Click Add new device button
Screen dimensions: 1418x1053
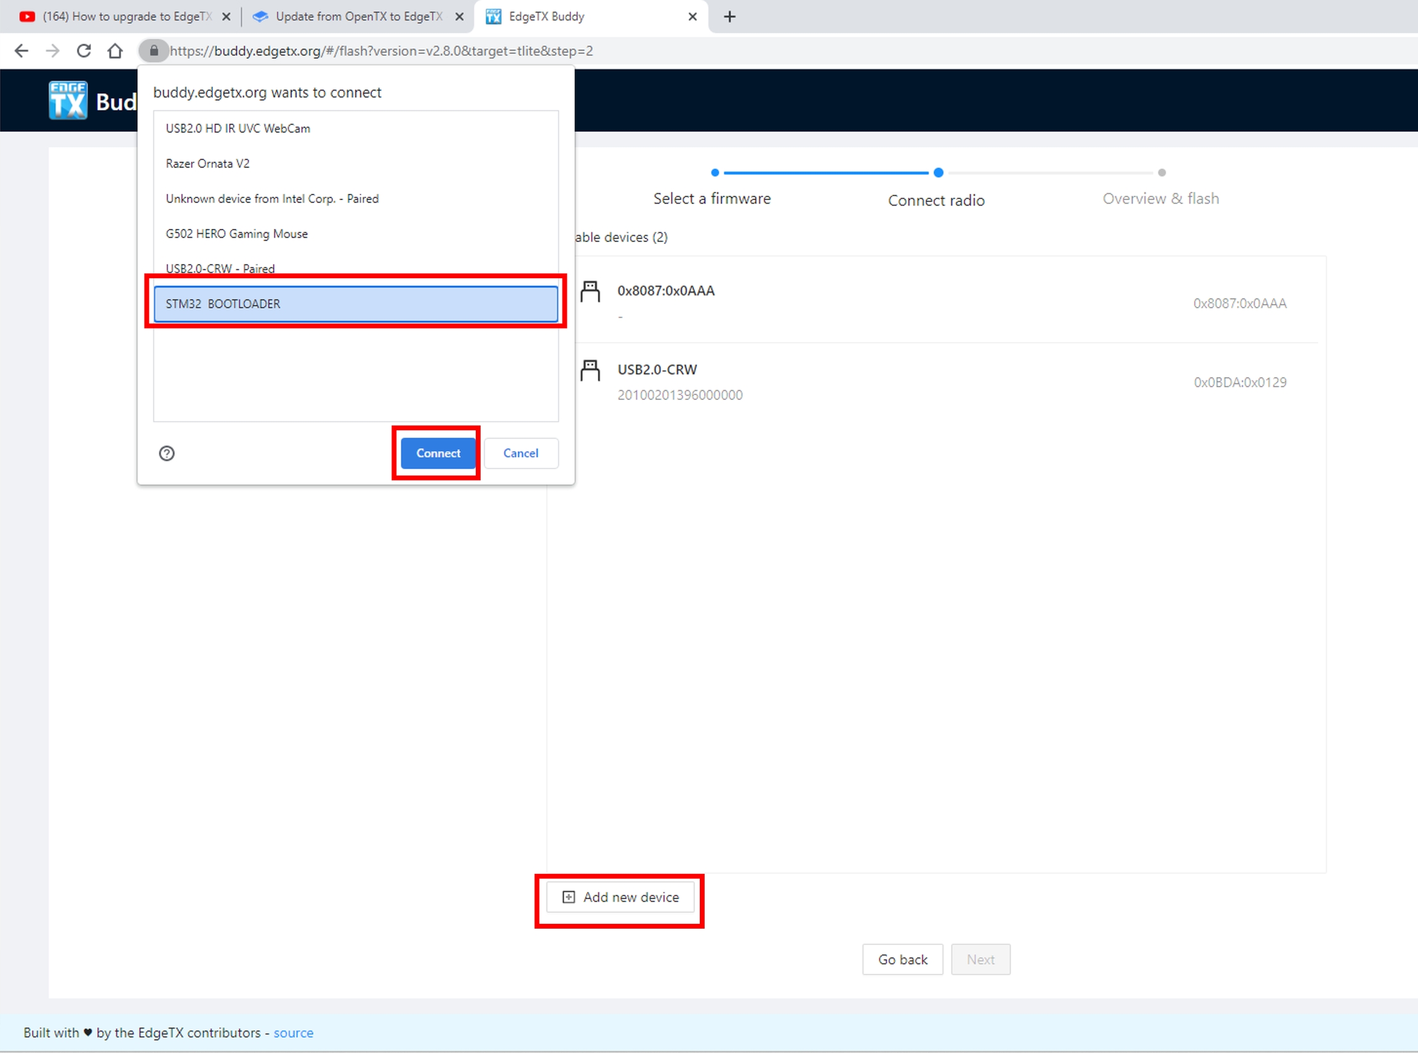pyautogui.click(x=620, y=897)
